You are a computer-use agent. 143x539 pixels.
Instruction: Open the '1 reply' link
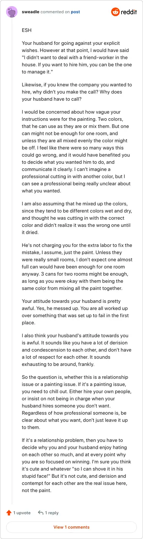52,513
